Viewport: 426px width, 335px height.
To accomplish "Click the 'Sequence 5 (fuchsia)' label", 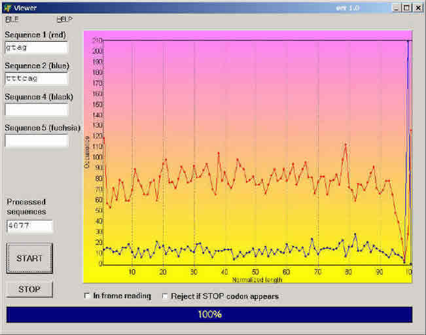I will coord(43,128).
